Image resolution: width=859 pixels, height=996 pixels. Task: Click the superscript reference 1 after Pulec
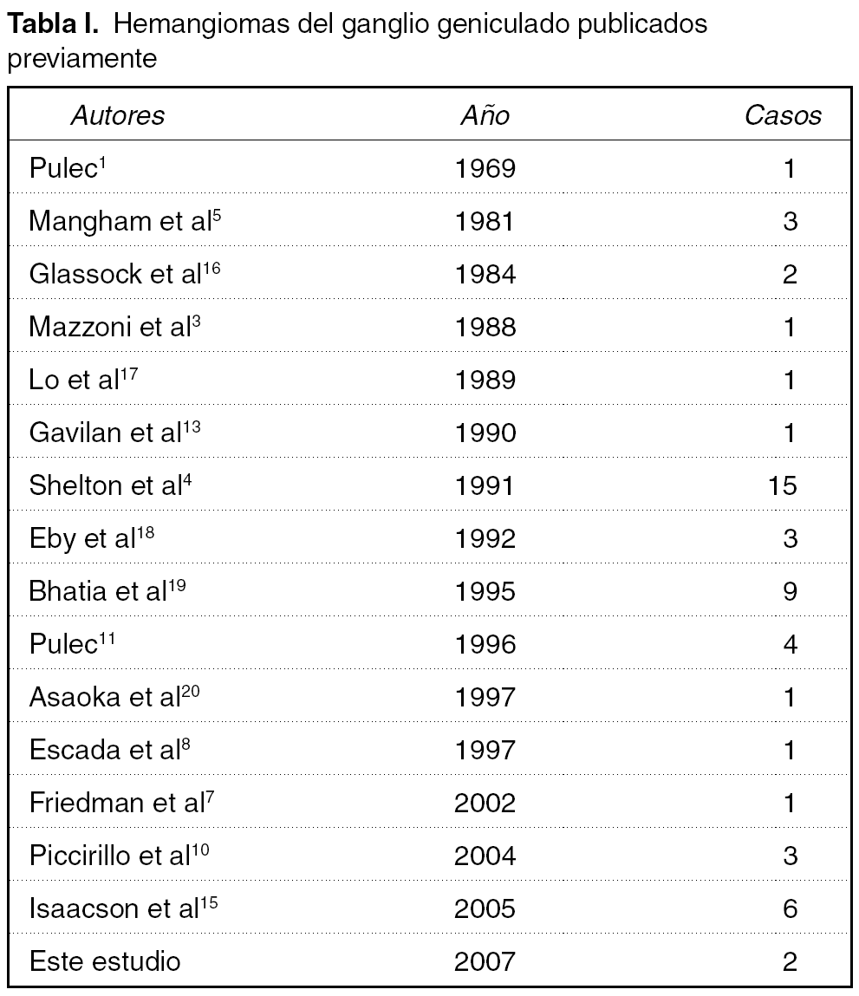tap(101, 161)
